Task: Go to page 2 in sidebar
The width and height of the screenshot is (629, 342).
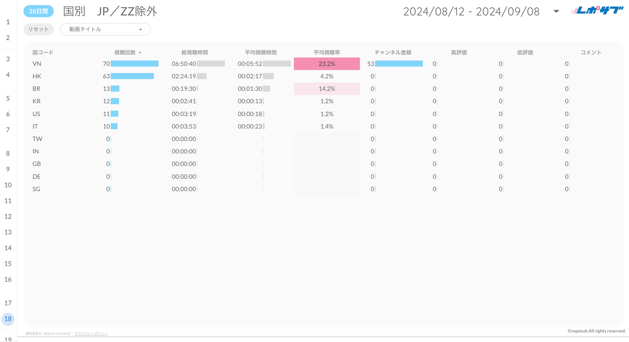Action: click(x=8, y=37)
